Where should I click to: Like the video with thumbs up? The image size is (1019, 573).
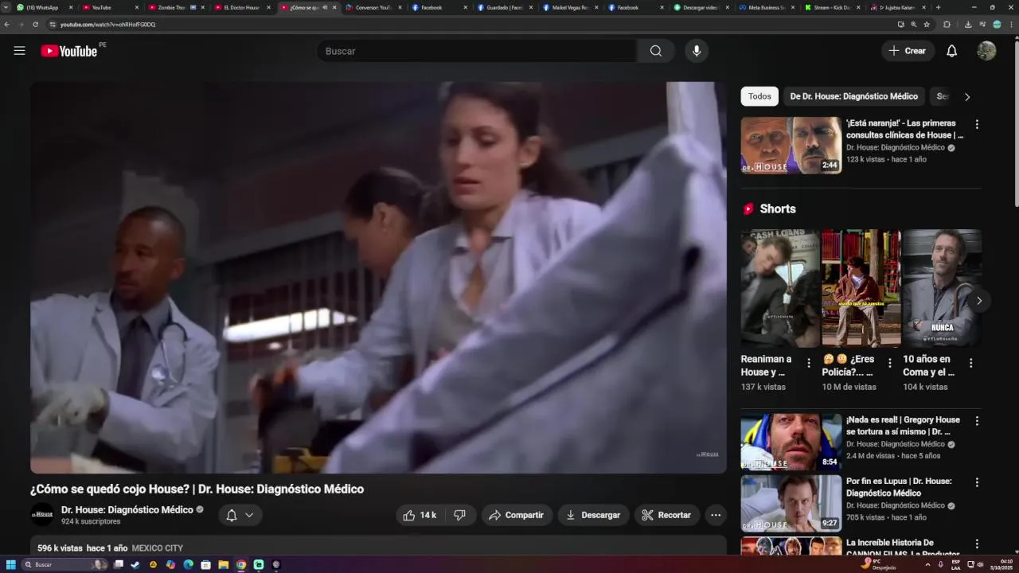point(420,515)
